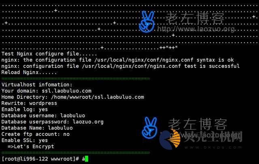Image resolution: width=259 pixels, height=164 pixels.
Task: Click the upper blue victory hand watermark icon
Action: [x=147, y=21]
